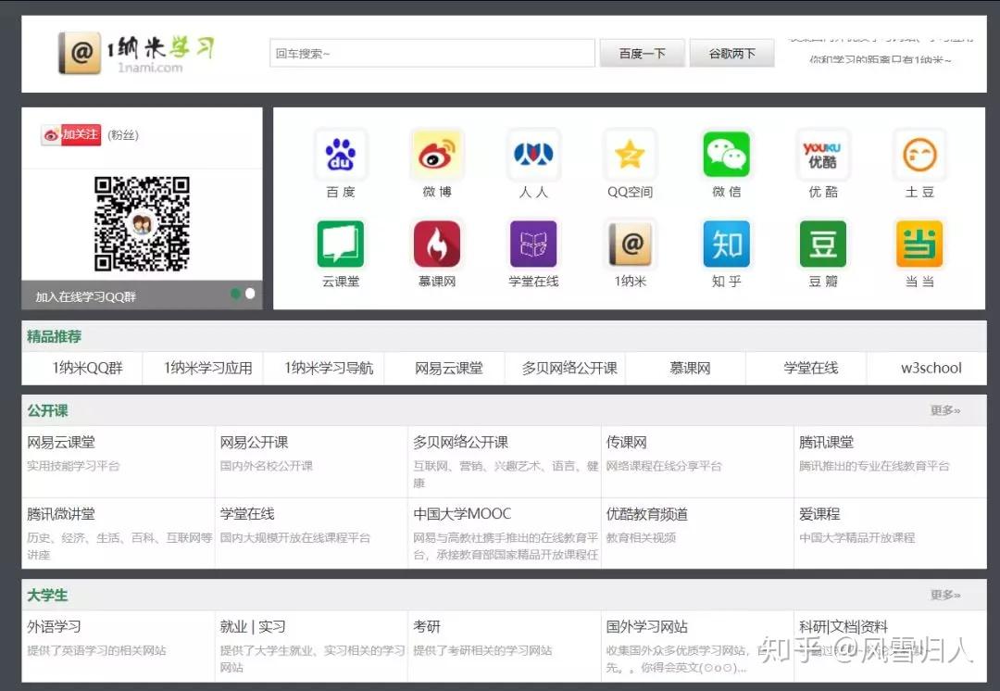Open the 腾讯课堂 link
This screenshot has width=1000, height=691.
827,442
